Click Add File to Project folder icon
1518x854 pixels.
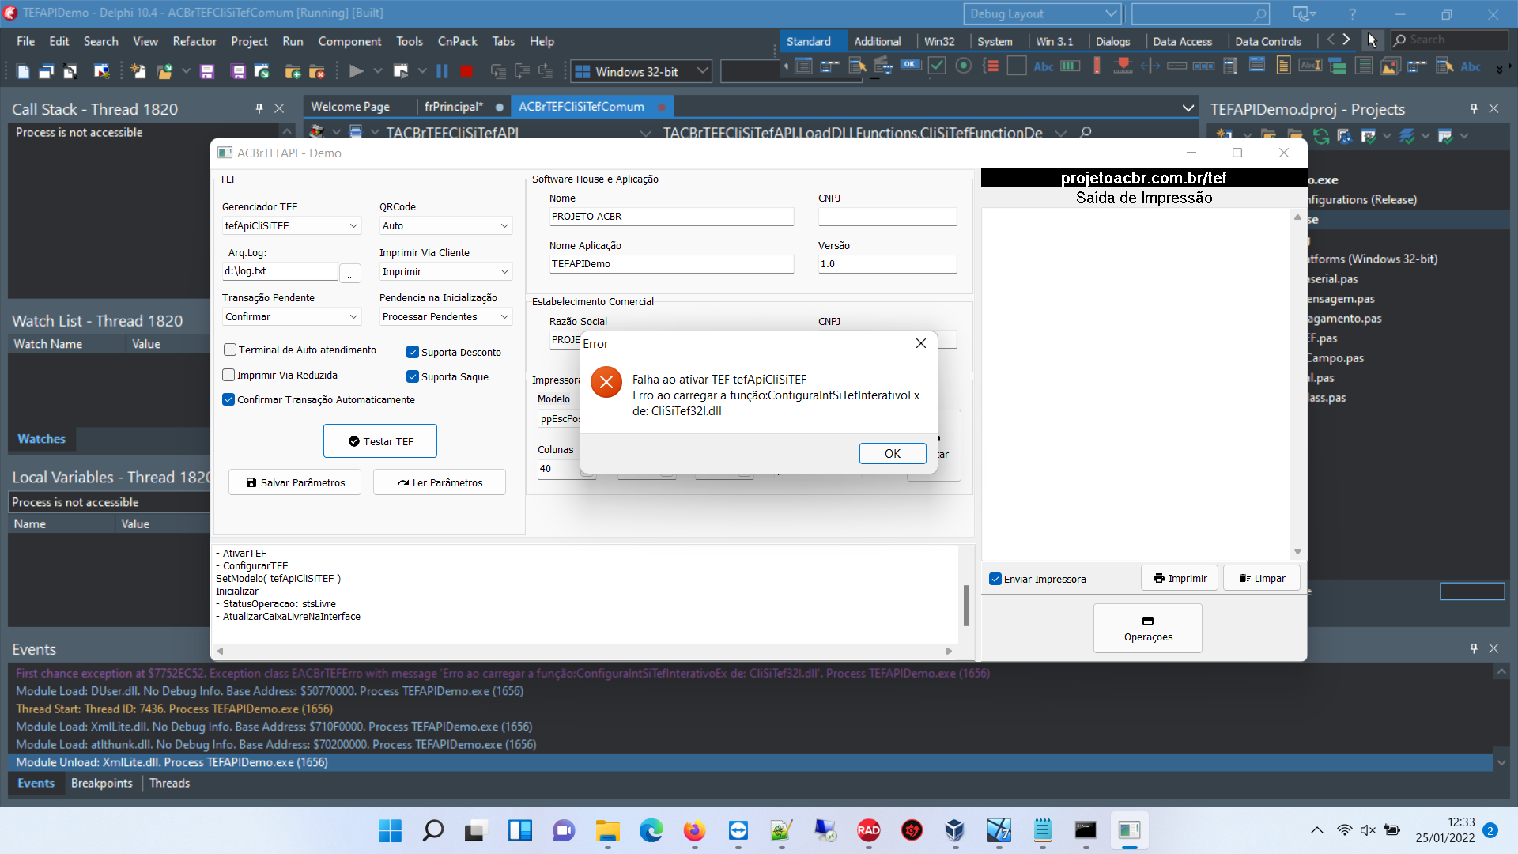coord(293,72)
